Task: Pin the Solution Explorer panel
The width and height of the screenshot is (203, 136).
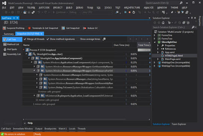Action: [192, 18]
